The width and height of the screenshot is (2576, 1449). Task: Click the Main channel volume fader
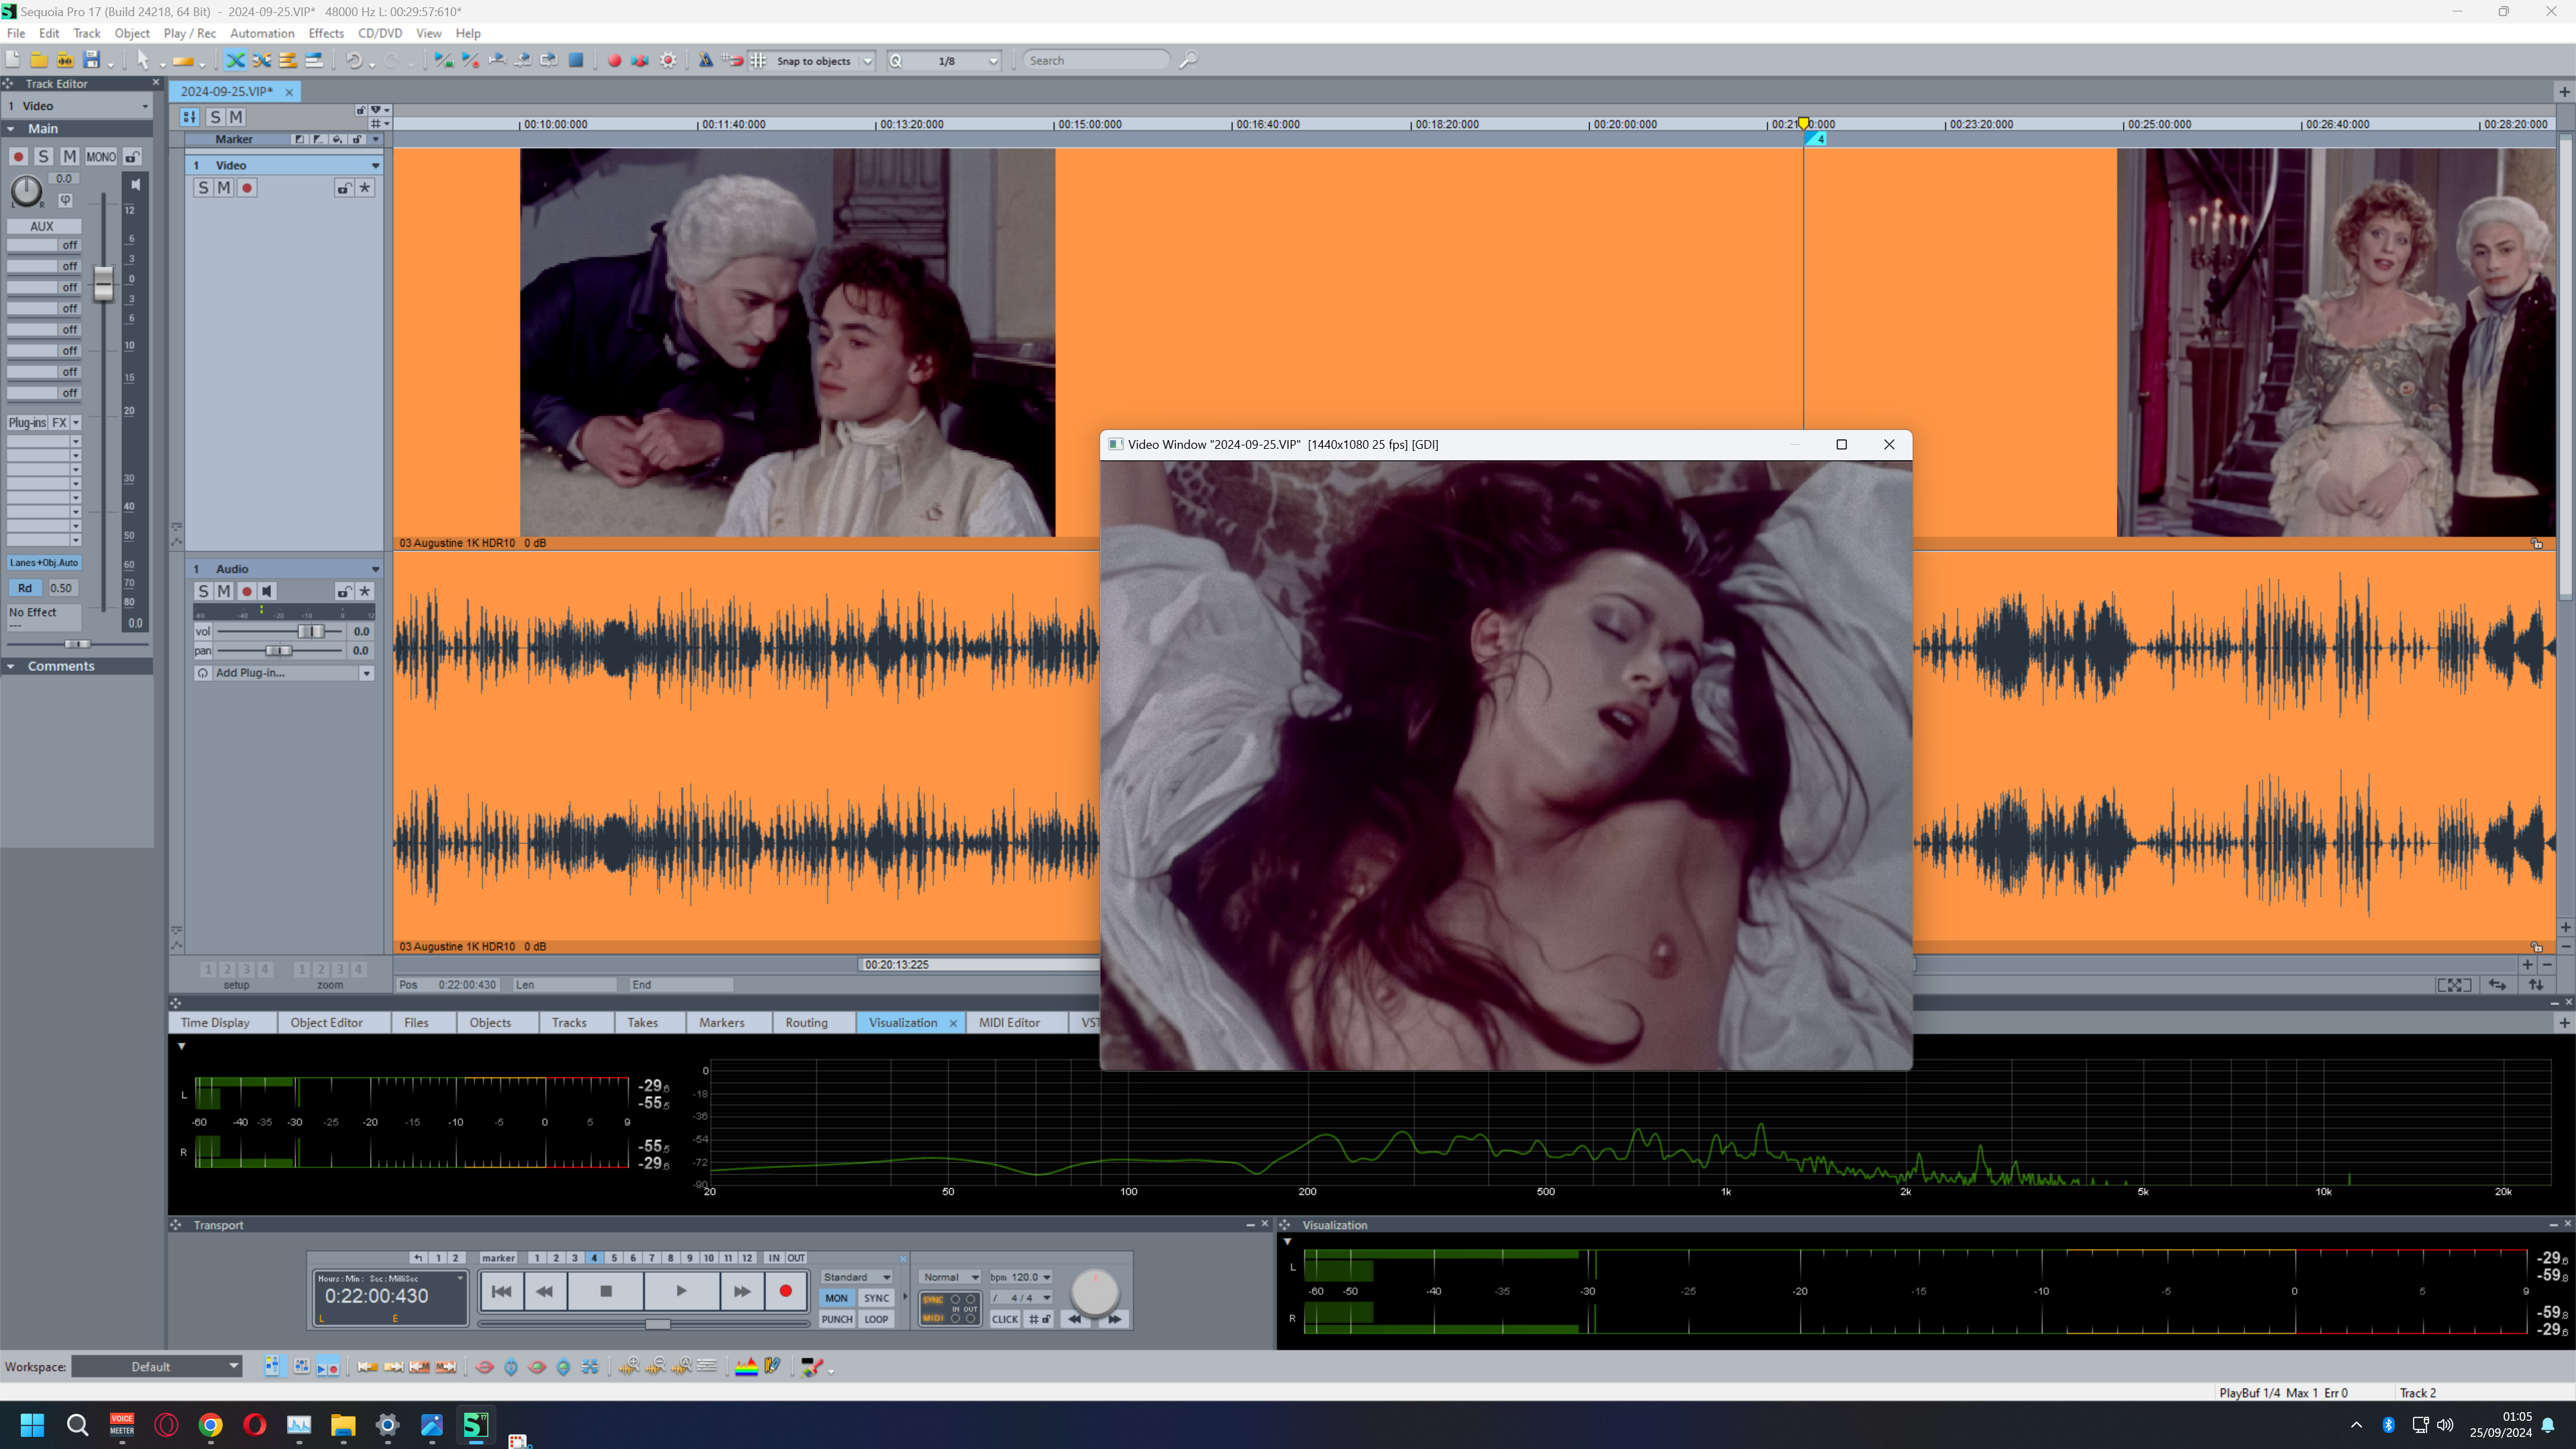103,283
